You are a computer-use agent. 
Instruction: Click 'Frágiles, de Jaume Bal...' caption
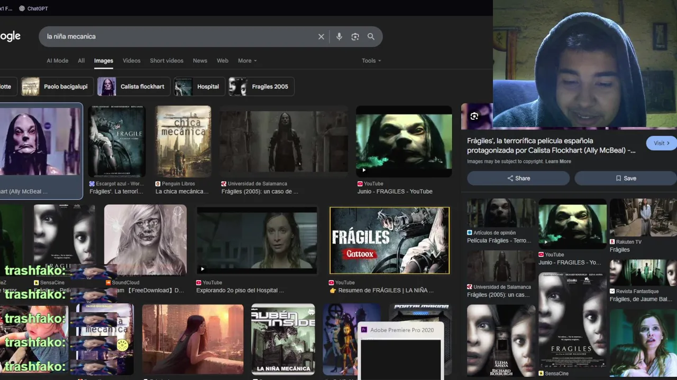point(641,299)
